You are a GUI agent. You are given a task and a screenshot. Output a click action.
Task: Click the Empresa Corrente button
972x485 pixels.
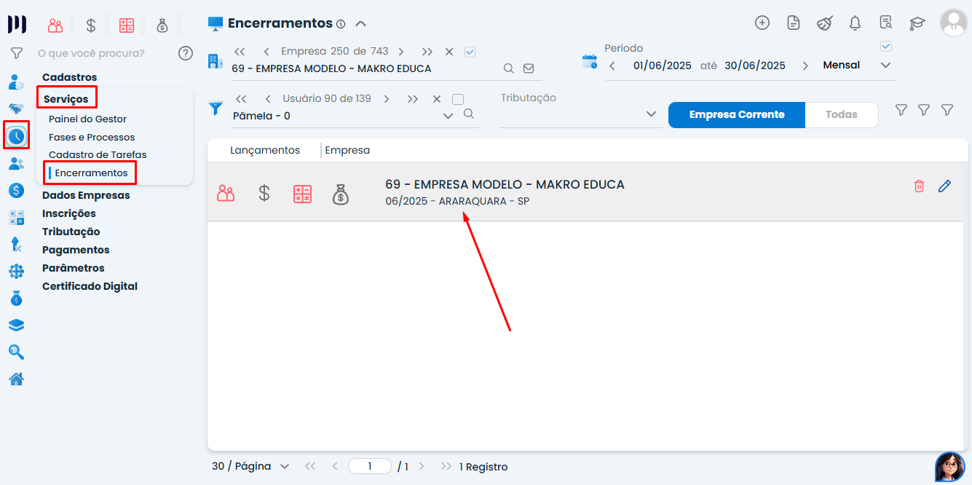tap(737, 114)
